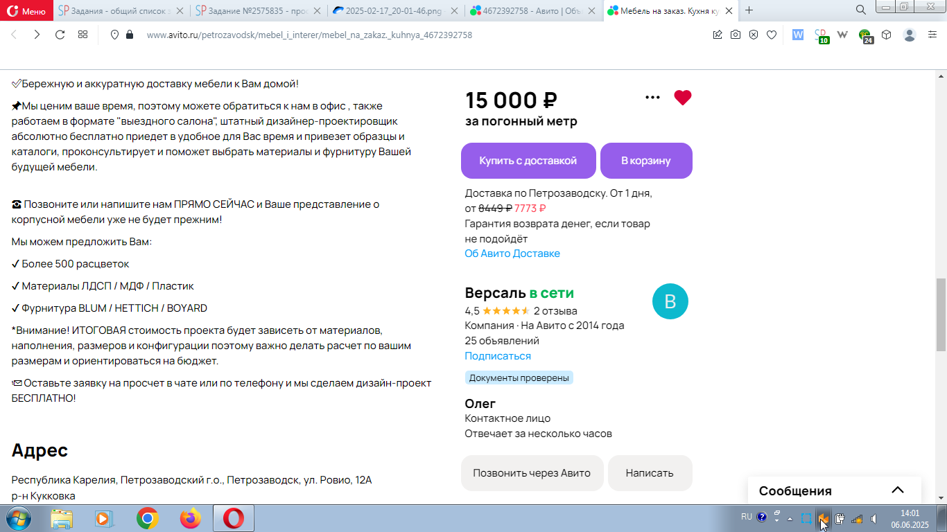This screenshot has height=532, width=947.
Task: Click the browser snapshot camera icon
Action: point(736,35)
